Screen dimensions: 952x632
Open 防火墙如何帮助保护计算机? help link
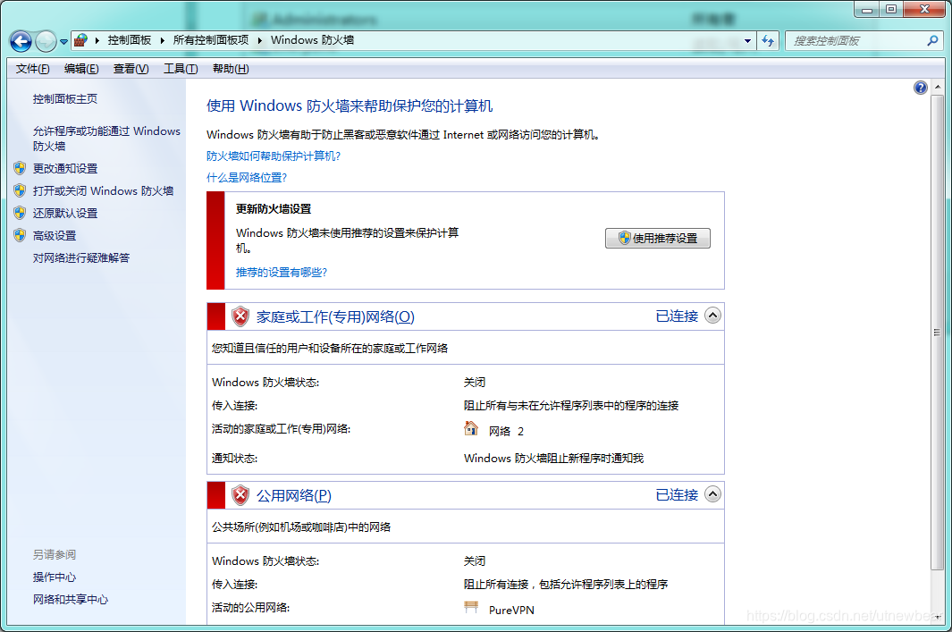click(x=274, y=156)
